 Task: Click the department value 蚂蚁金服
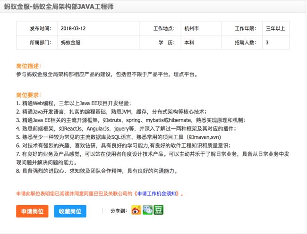70,42
